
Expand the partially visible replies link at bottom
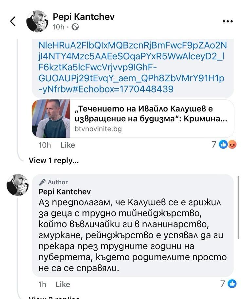(x=54, y=297)
